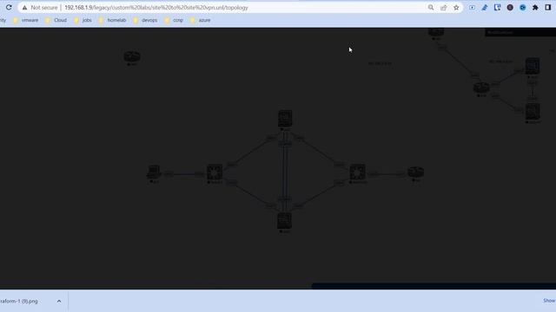This screenshot has height=312, width=556.
Task: Open the devops bookmarks folder
Action: click(145, 20)
